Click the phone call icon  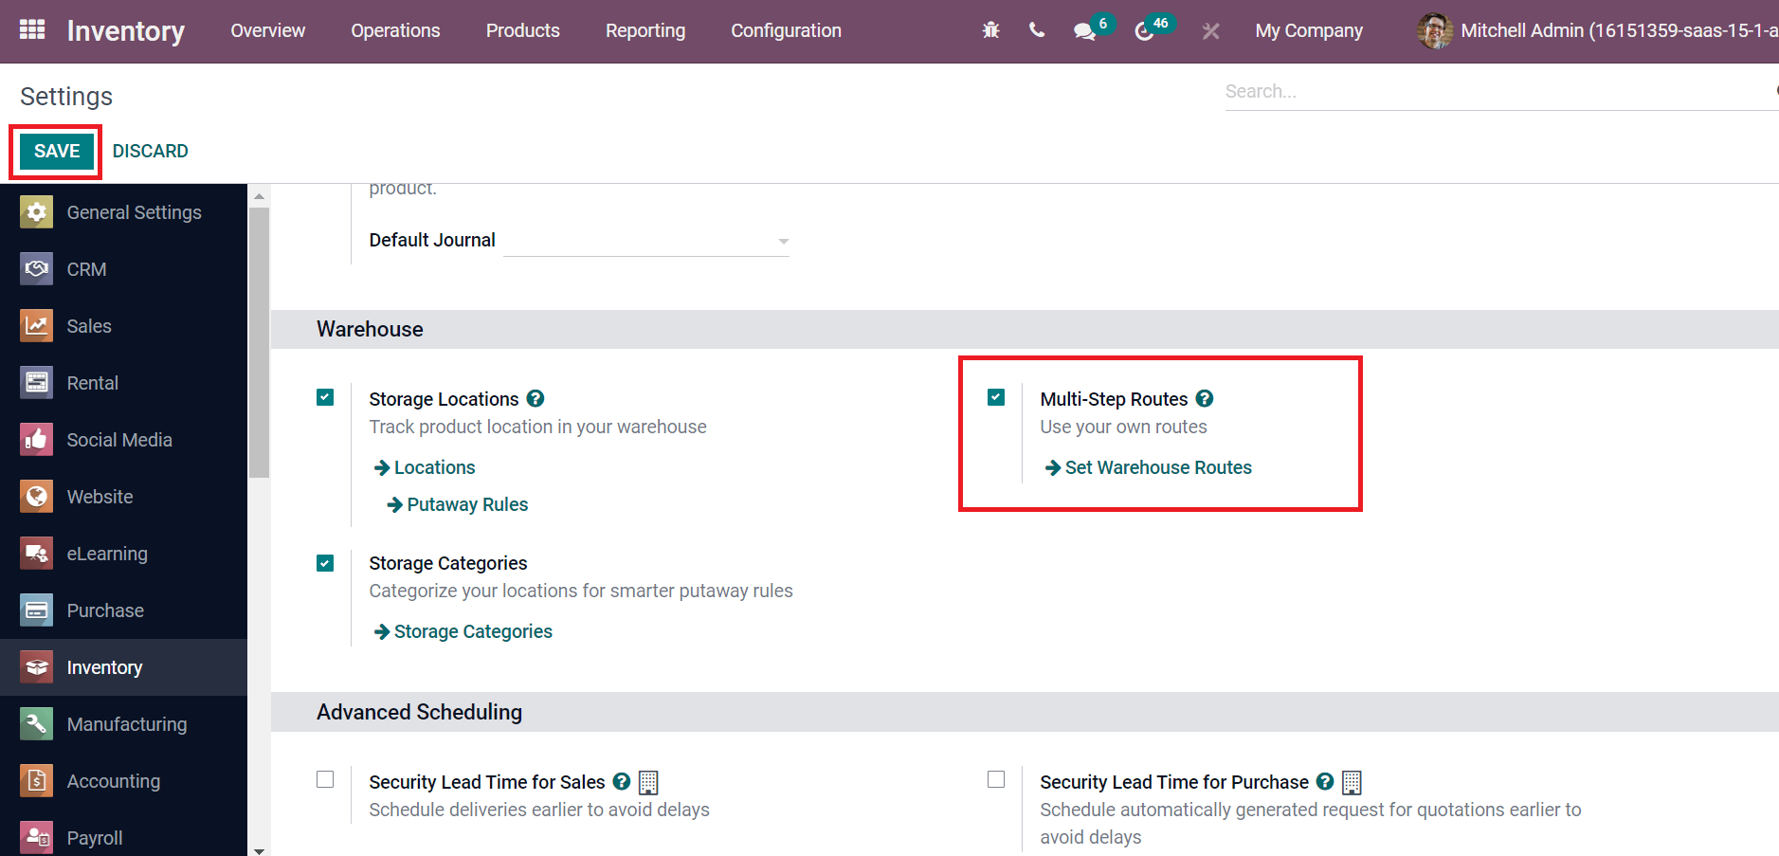click(1037, 30)
